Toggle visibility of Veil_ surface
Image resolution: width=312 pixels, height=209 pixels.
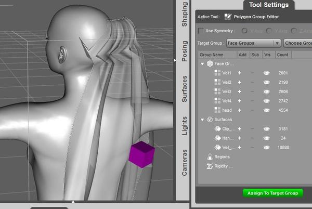coord(266,148)
